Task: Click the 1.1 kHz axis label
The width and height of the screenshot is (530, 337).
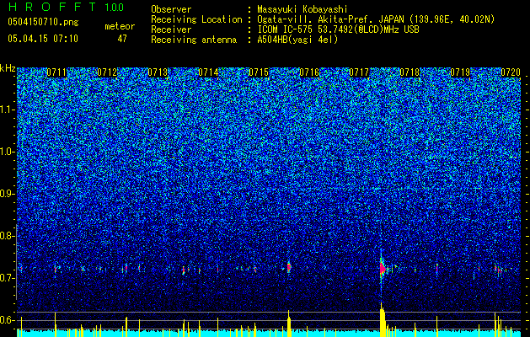Action: (x=8, y=110)
